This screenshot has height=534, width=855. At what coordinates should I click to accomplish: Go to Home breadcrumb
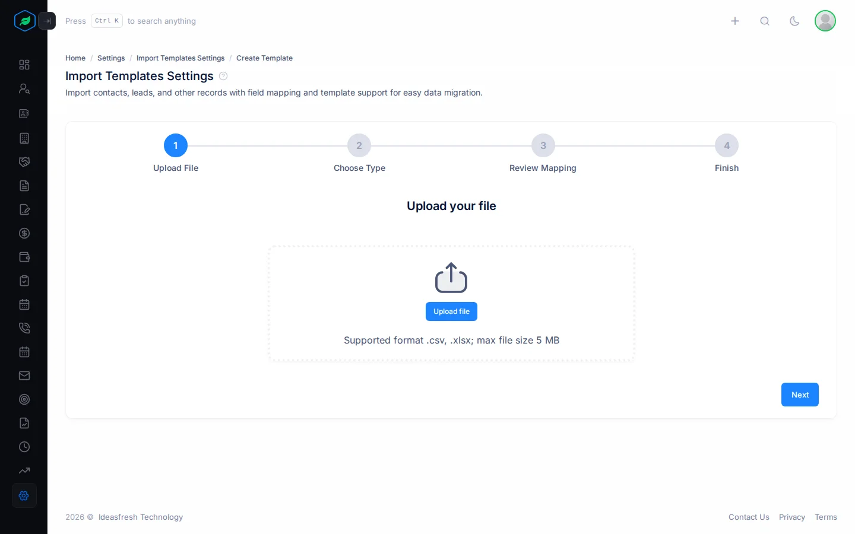[75, 58]
